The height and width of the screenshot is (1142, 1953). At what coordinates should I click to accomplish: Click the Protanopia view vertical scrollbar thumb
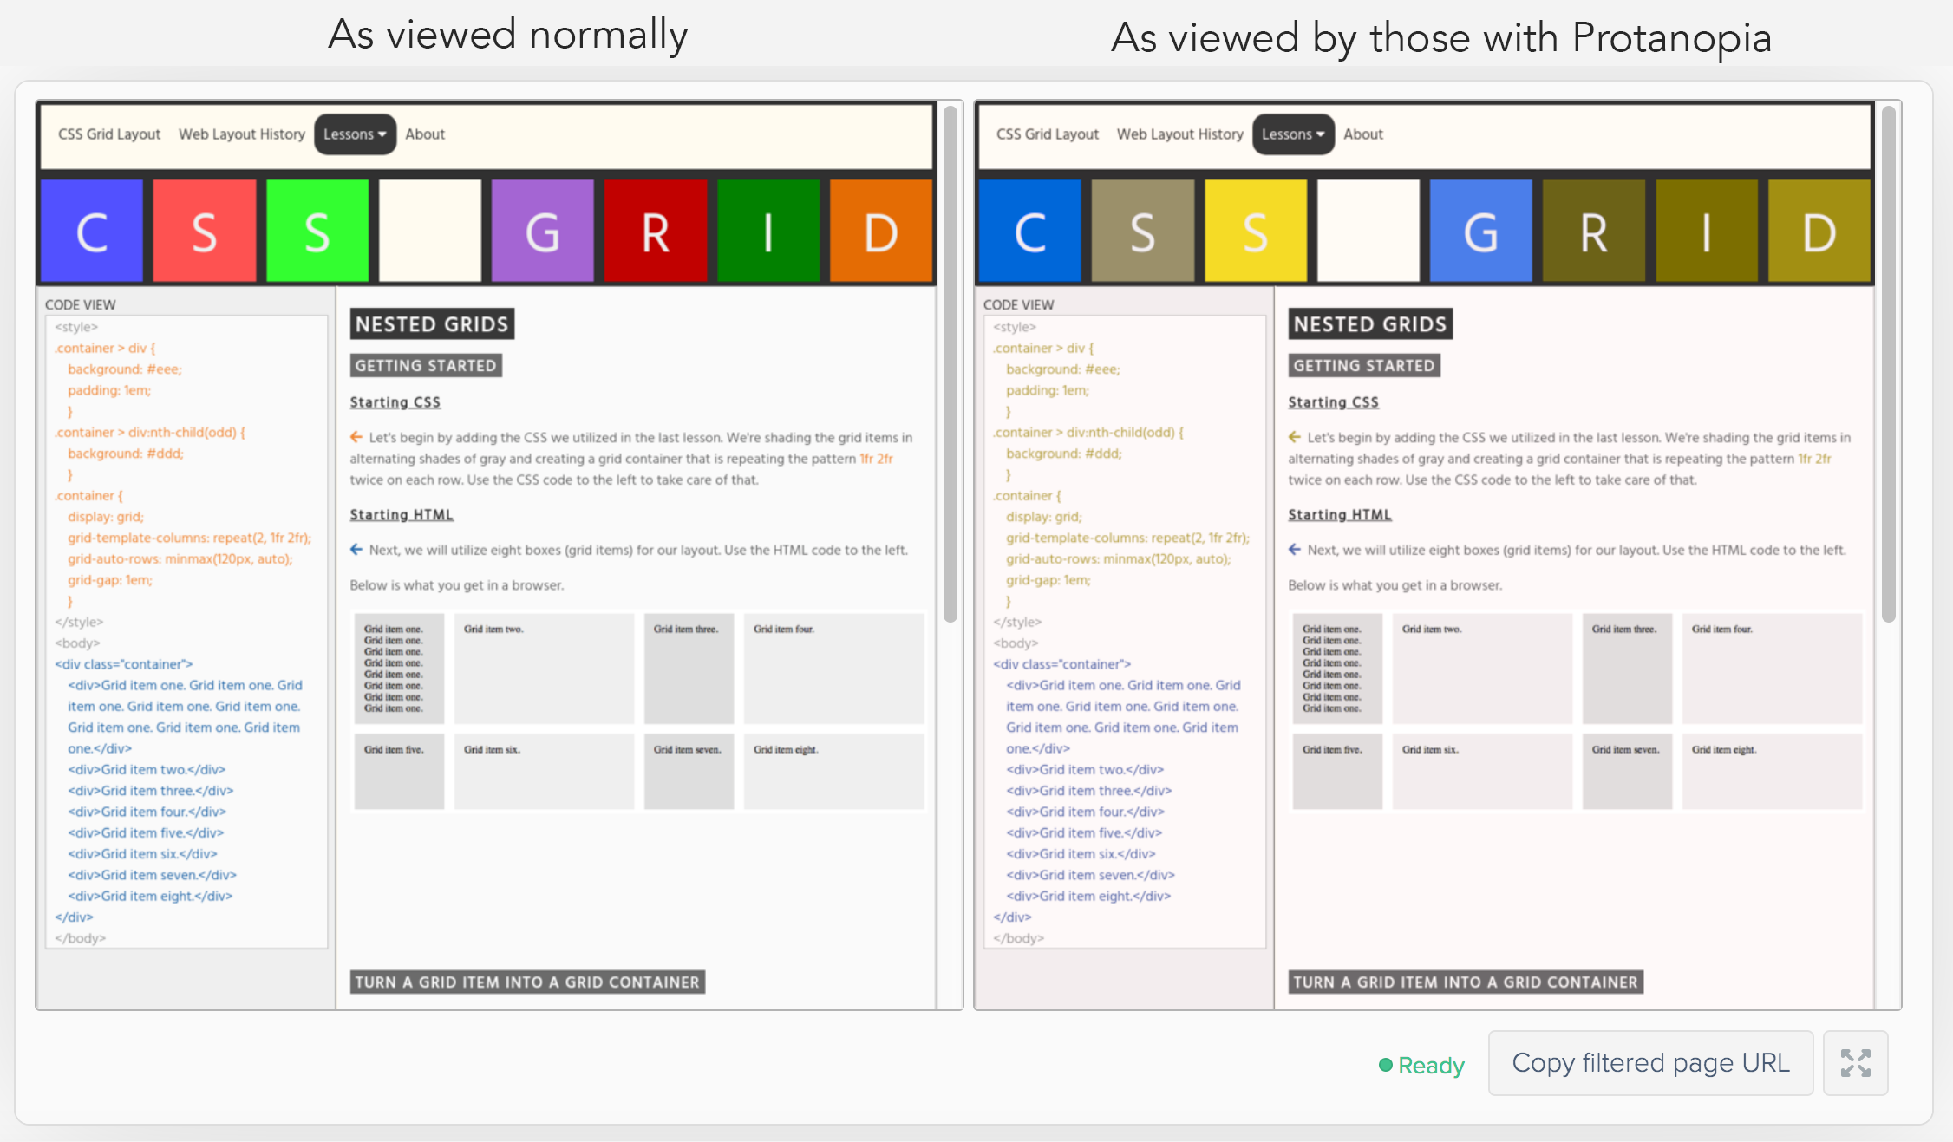coord(1889,364)
